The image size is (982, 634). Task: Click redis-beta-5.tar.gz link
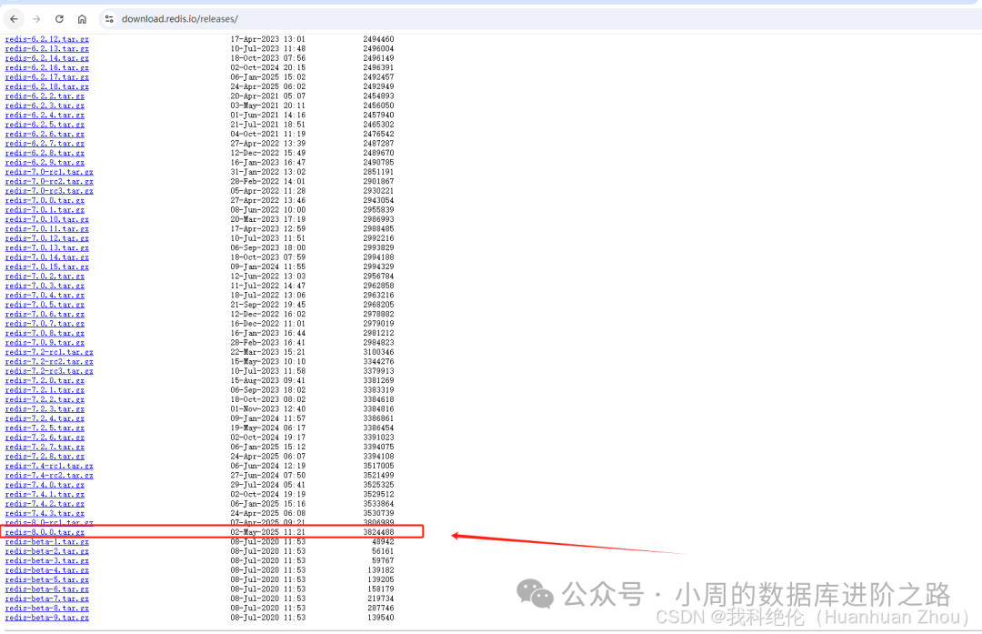point(47,579)
